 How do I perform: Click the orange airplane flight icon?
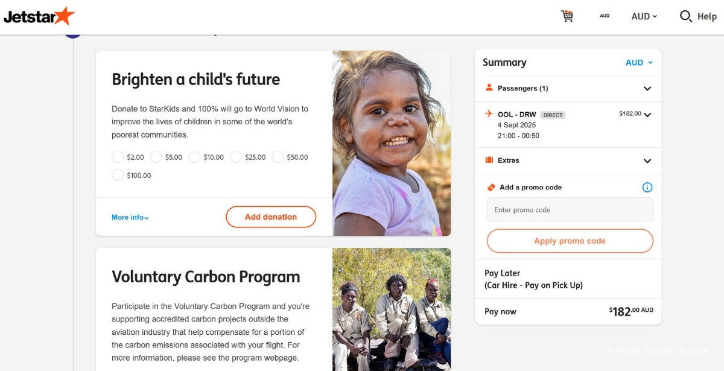pyautogui.click(x=489, y=114)
